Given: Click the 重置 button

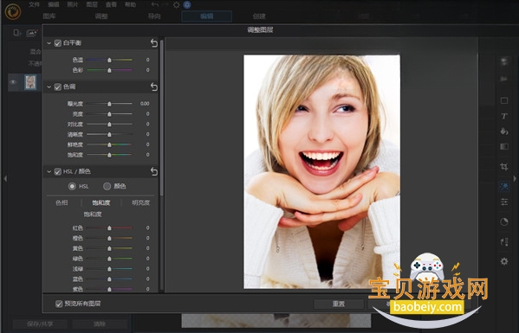Looking at the screenshot, I should [x=339, y=304].
